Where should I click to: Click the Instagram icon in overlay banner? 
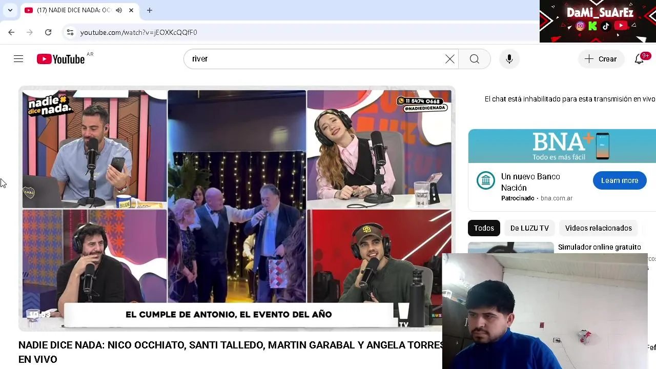[580, 26]
